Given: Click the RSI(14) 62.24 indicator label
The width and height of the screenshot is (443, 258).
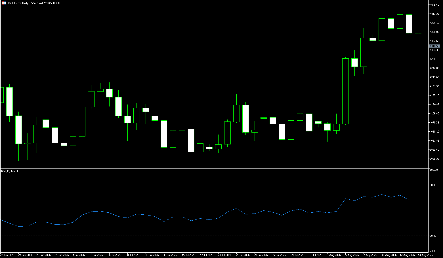Looking at the screenshot, I should pos(10,171).
